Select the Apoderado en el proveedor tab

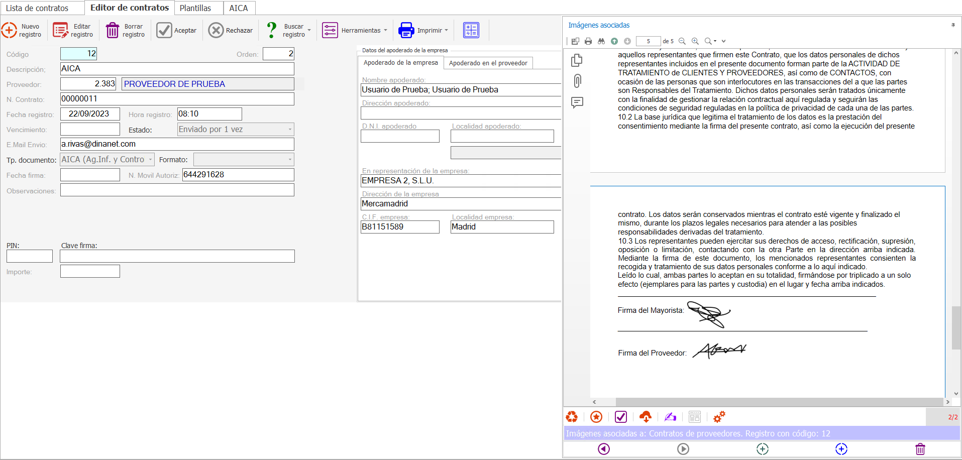[488, 63]
